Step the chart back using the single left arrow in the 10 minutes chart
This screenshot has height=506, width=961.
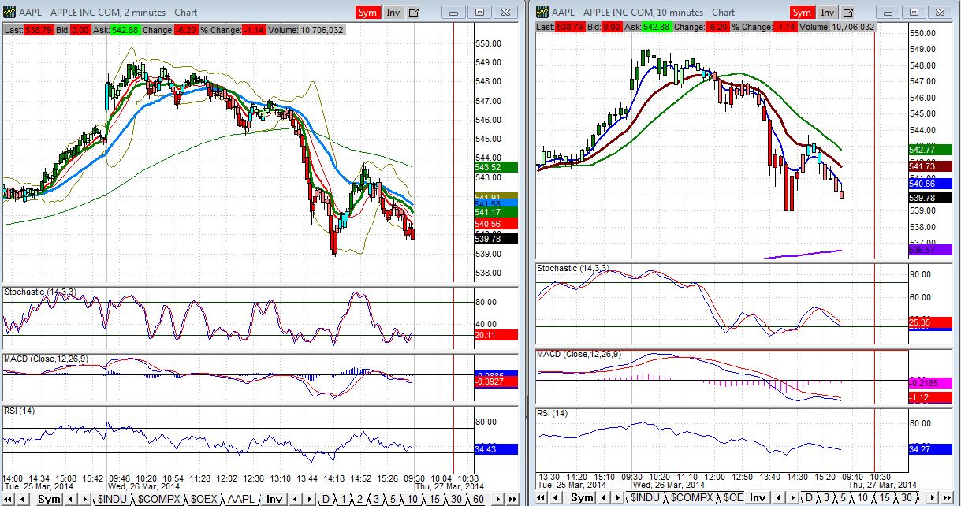[x=556, y=499]
